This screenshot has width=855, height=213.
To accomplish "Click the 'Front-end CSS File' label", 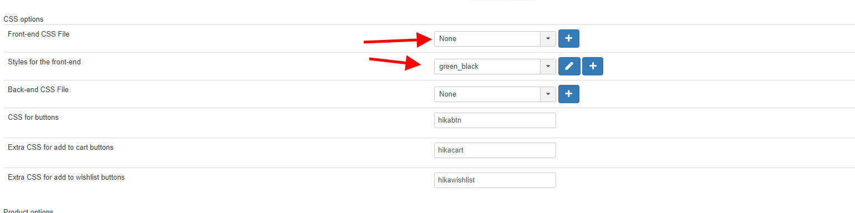I will click(x=38, y=34).
